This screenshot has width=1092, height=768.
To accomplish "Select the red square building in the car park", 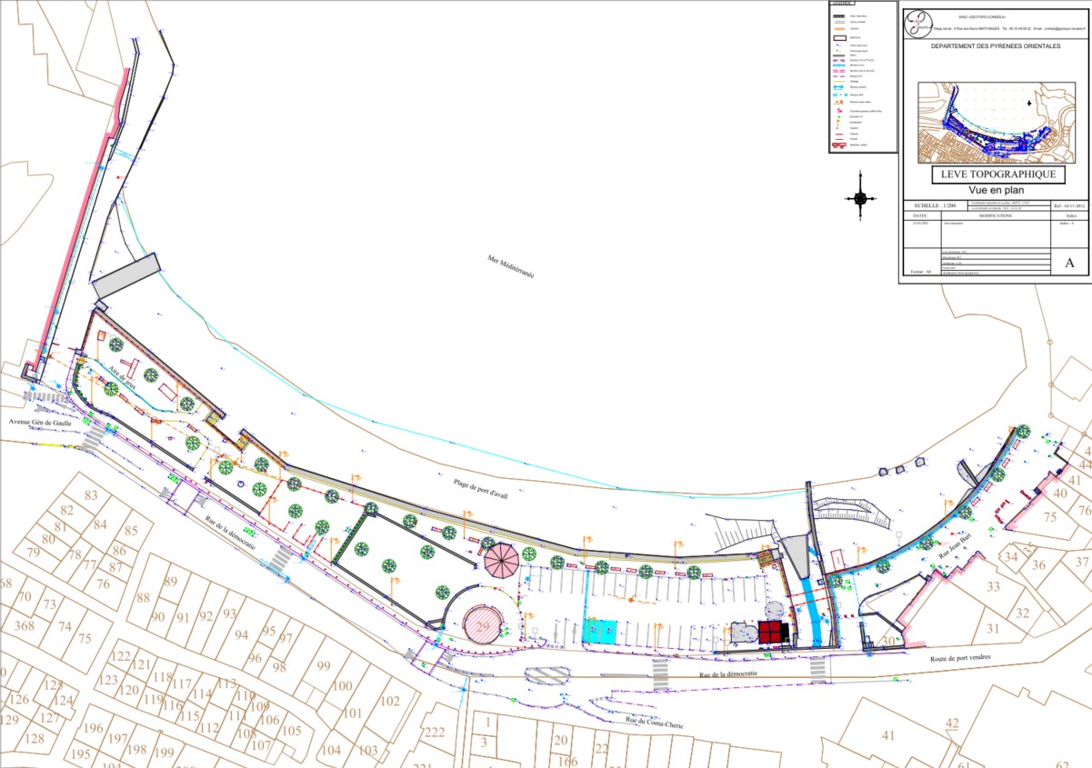I will click(771, 632).
